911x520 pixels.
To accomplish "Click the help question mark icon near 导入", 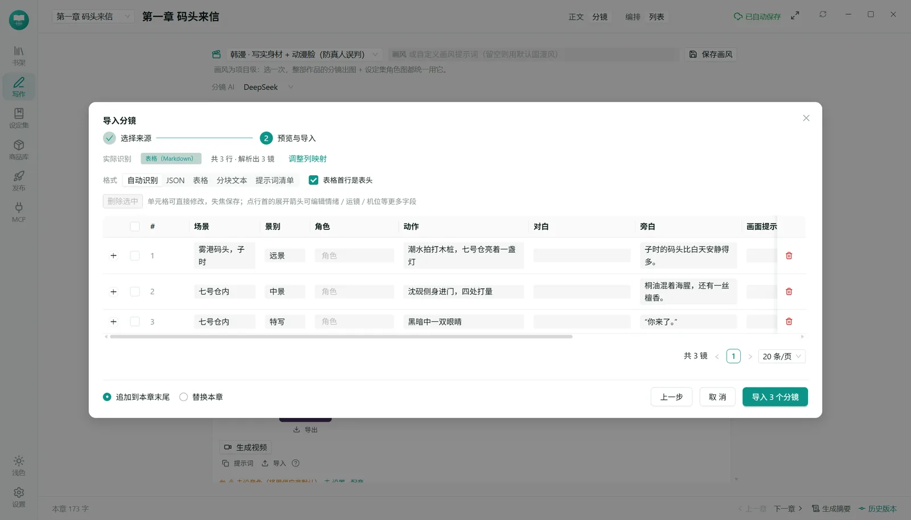I will [x=296, y=463].
